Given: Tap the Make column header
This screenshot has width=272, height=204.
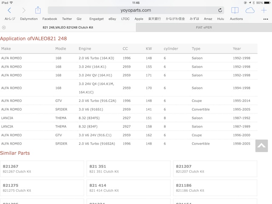Looking at the screenshot, I should 6,48.
